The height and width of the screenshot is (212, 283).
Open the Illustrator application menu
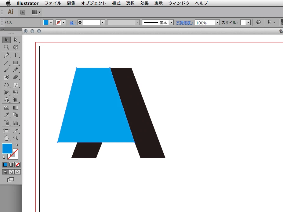point(27,3)
